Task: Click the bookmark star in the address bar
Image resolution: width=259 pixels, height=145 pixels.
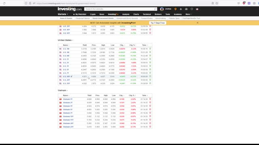Action: click(x=217, y=3)
